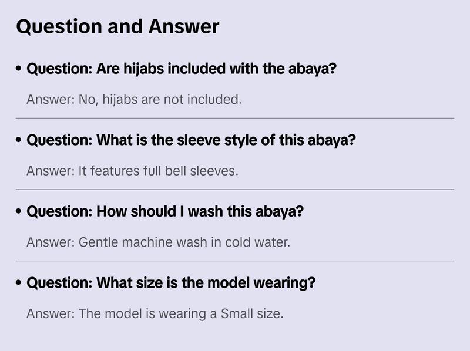470x351 pixels.
Task: Click the bullet beside the wash question
Action: click(19, 212)
